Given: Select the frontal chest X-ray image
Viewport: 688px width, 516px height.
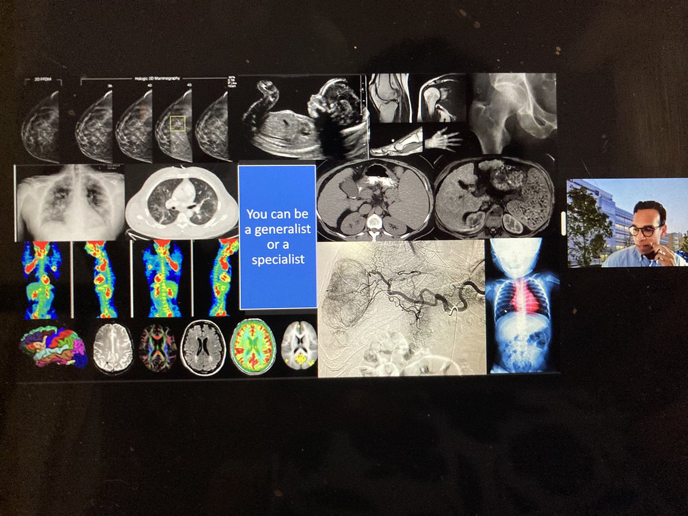Looking at the screenshot, I should tap(71, 202).
